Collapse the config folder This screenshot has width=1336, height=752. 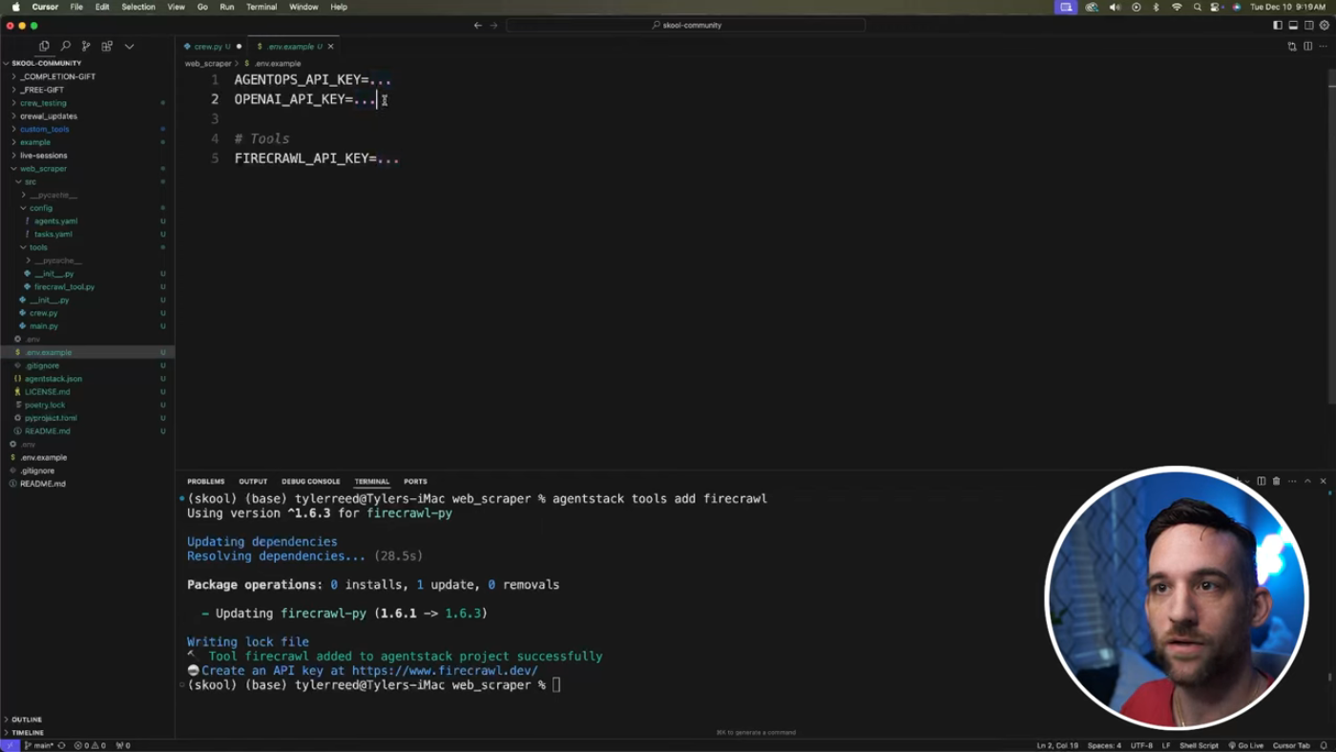(x=41, y=208)
